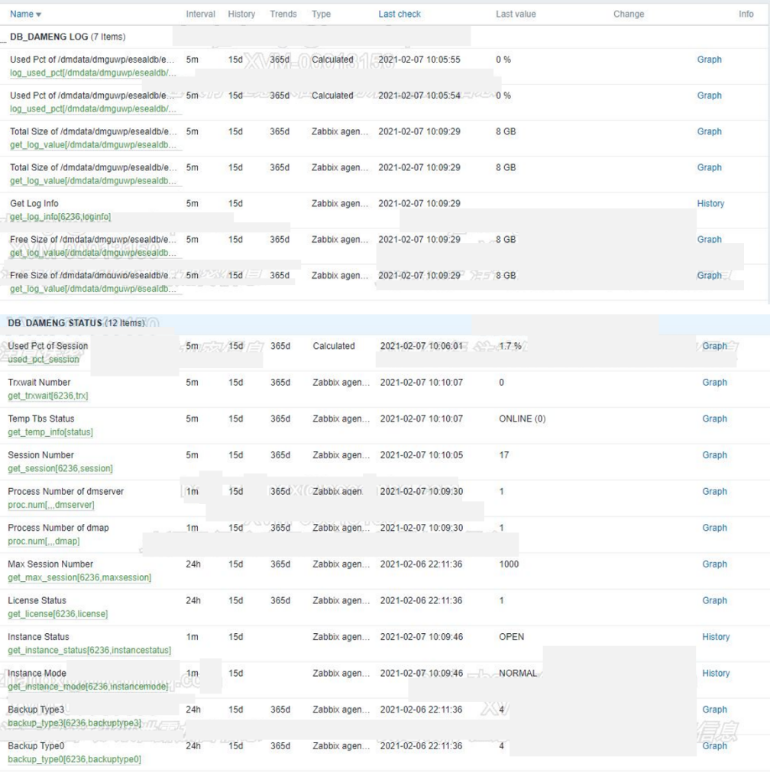Open Graph for Backup Type3
This screenshot has width=770, height=779.
[x=714, y=710]
